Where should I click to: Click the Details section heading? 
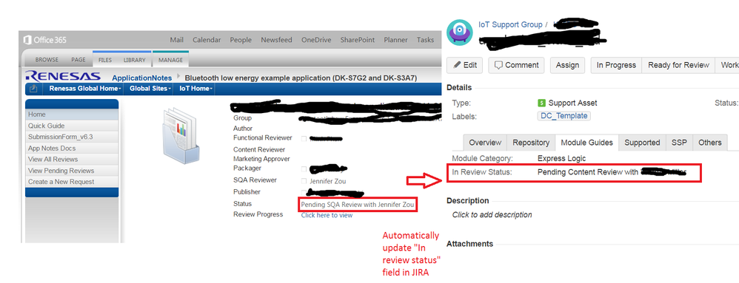459,87
